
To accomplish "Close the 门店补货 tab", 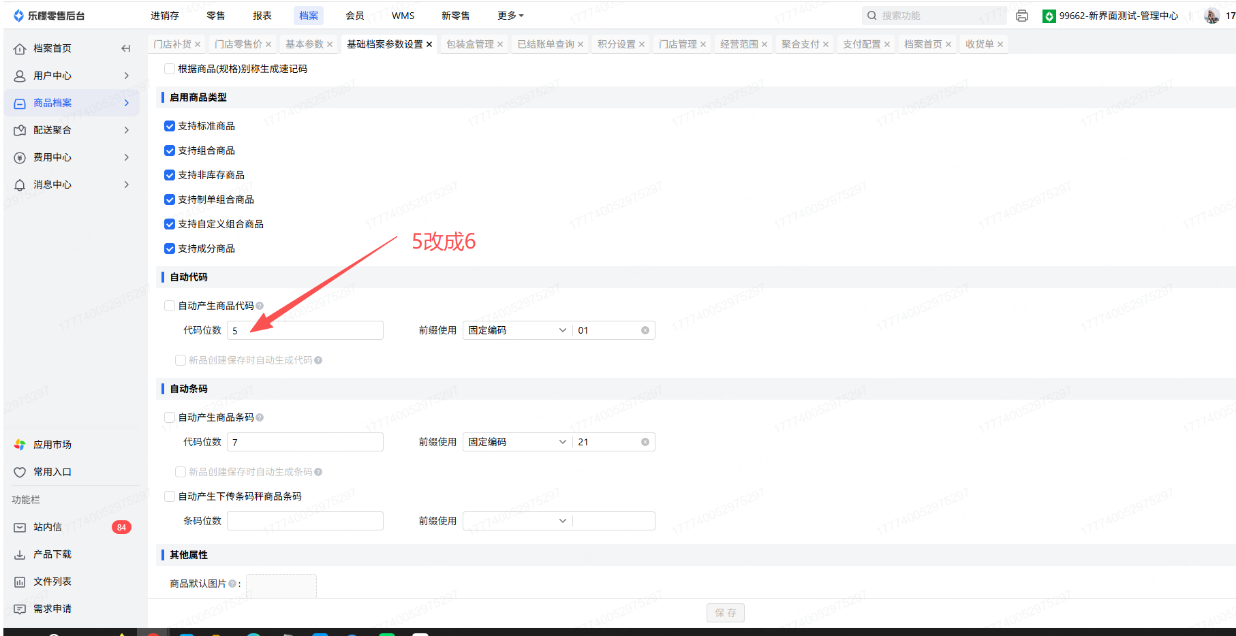I will (198, 44).
